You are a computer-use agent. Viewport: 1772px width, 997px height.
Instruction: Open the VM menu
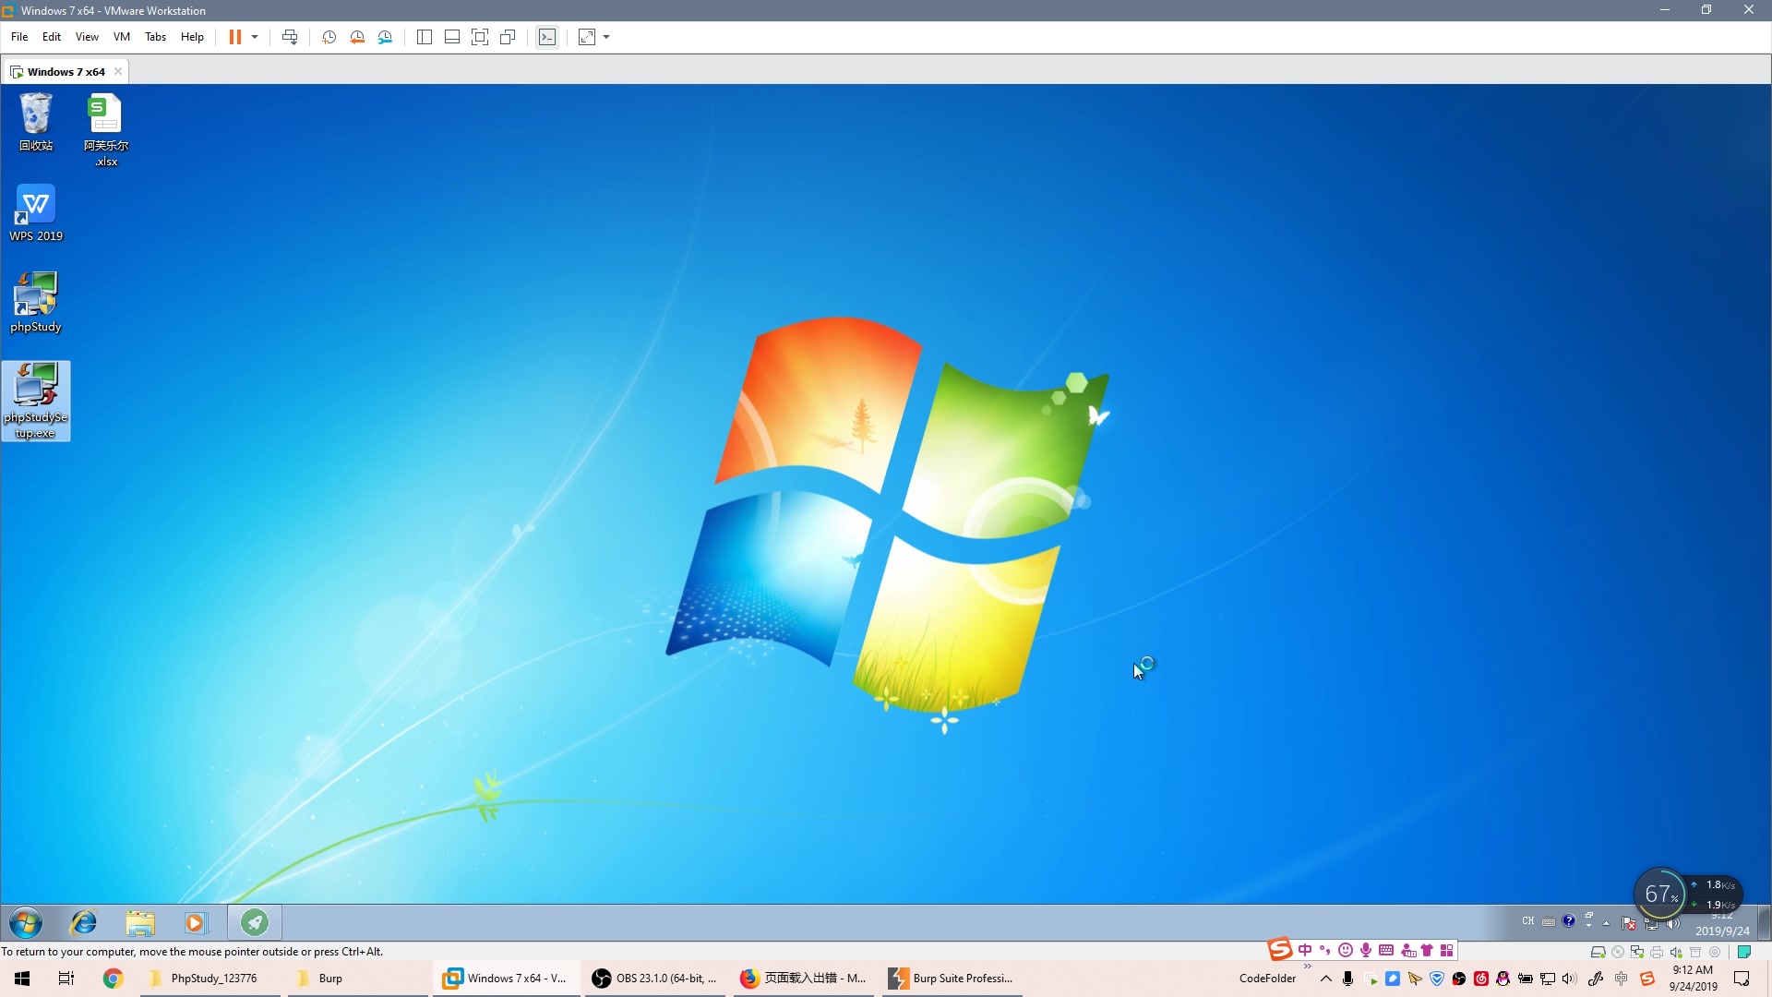[x=122, y=37]
